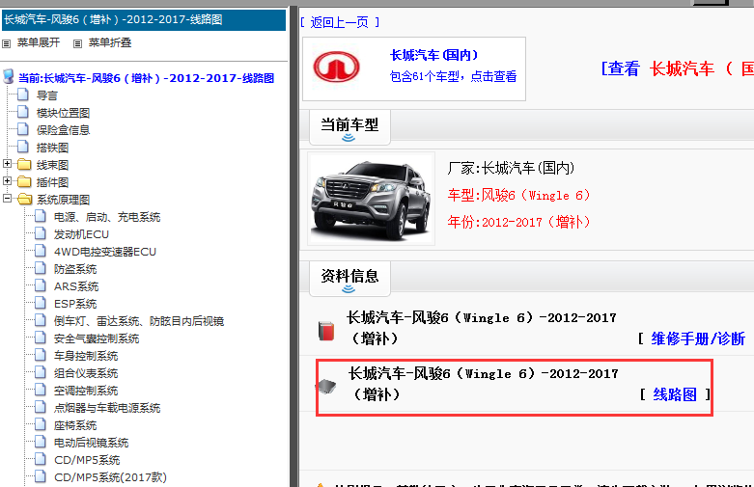This screenshot has height=487, width=754.
Task: Open 电源、启动、充电系统 diagram
Action: [x=107, y=217]
